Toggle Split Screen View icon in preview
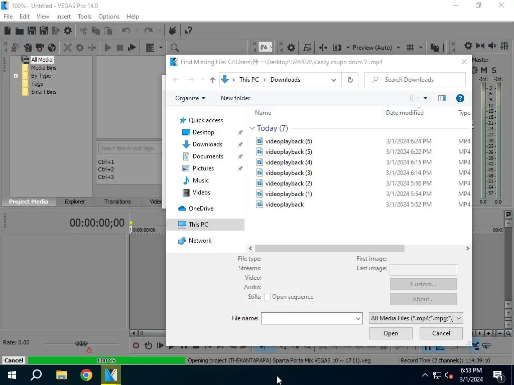This screenshot has height=385, width=514. click(x=337, y=48)
